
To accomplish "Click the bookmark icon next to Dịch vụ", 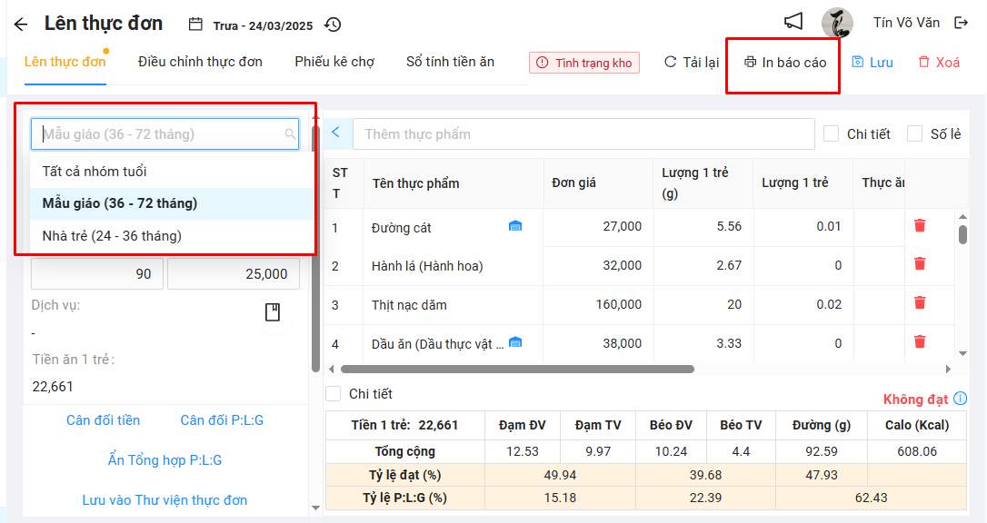I will (x=273, y=312).
